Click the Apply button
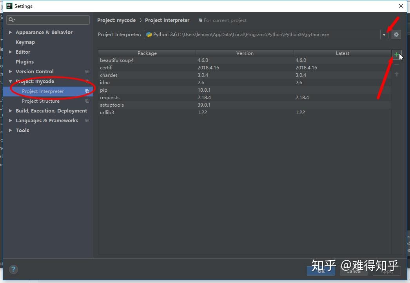 387,271
